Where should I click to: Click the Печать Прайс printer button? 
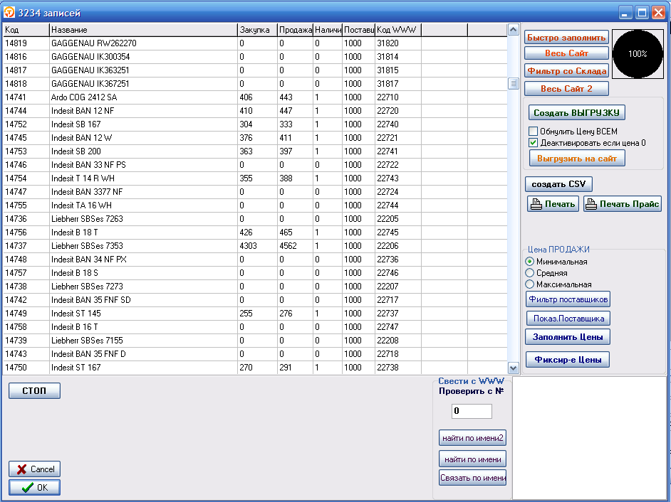click(x=623, y=204)
